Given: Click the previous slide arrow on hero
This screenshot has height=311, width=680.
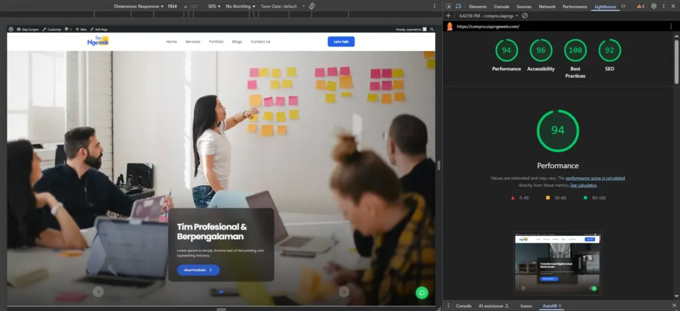Looking at the screenshot, I should [x=98, y=291].
